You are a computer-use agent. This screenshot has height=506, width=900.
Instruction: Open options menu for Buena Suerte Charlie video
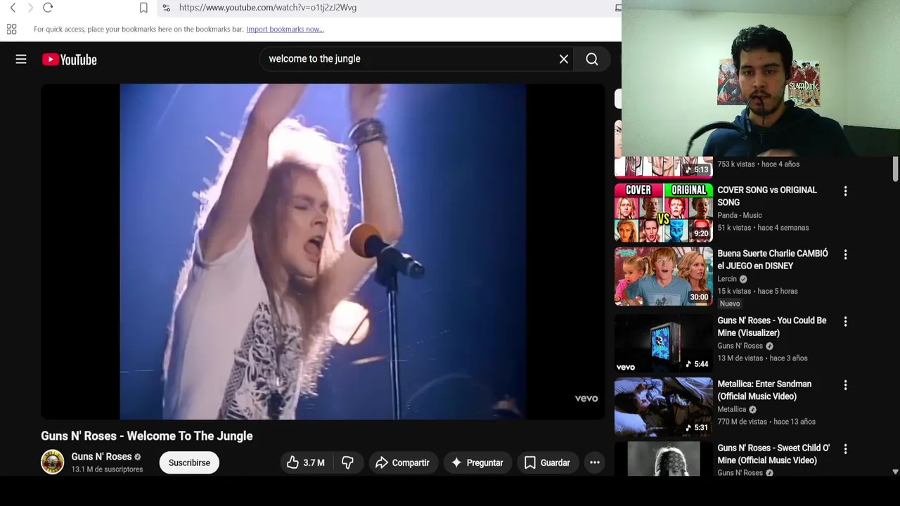tap(845, 254)
